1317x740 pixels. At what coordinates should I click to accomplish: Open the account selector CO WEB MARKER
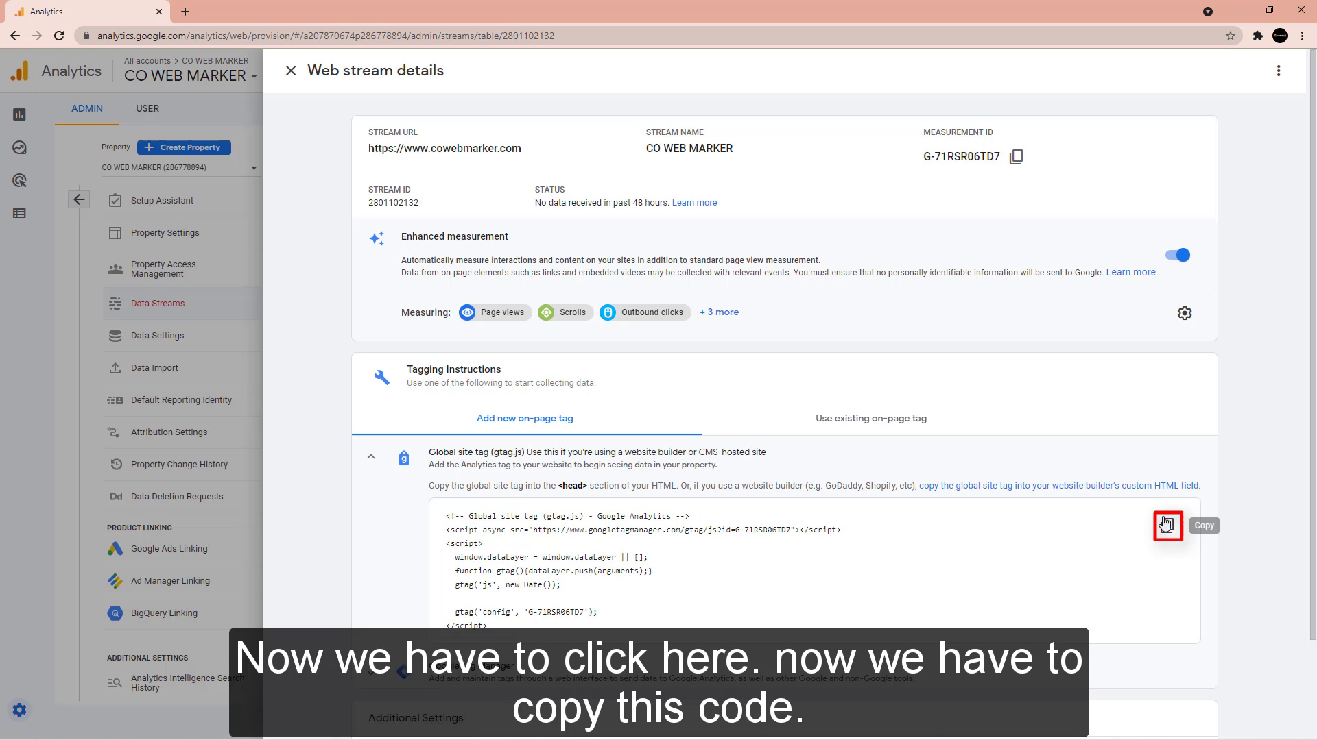(x=191, y=76)
